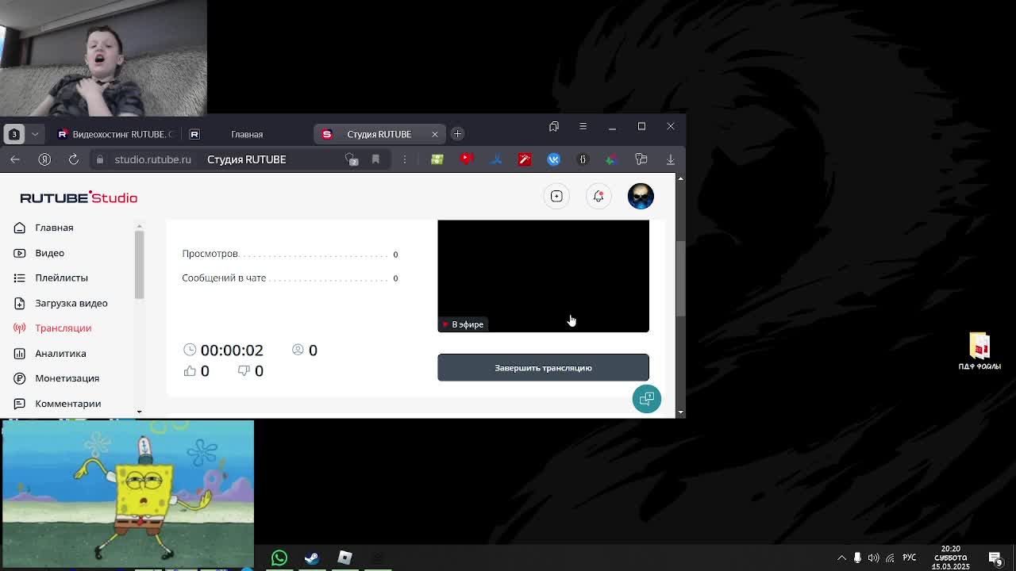This screenshot has height=571, width=1016.
Task: Click the protect shield icon in address bar
Action: click(352, 159)
